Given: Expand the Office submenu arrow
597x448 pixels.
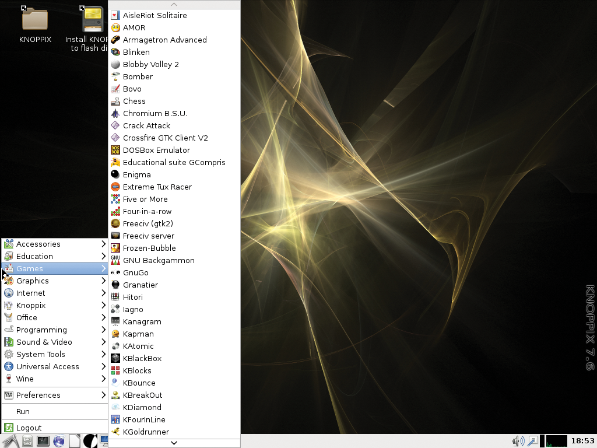Looking at the screenshot, I should pos(103,317).
